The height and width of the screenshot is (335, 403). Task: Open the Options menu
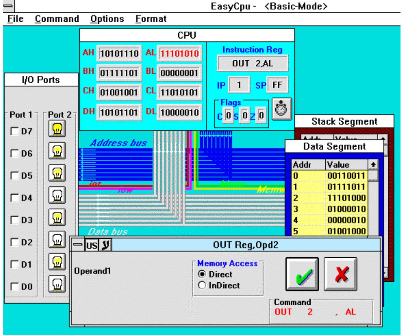(x=107, y=19)
